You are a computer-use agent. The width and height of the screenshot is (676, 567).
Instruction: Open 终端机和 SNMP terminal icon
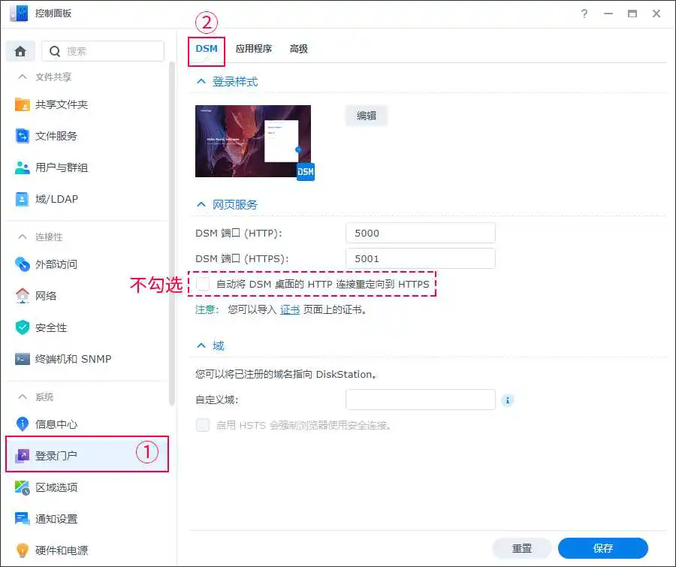pyautogui.click(x=23, y=359)
